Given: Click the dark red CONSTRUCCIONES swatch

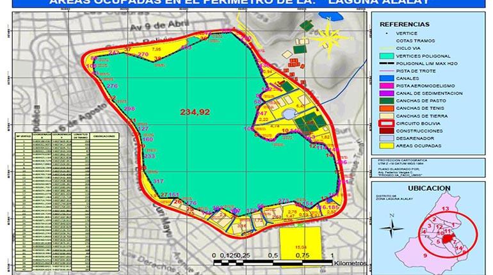Looking at the screenshot, I should pos(387,131).
